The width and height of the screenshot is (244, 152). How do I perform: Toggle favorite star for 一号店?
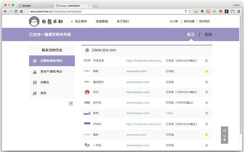[x=207, y=145]
